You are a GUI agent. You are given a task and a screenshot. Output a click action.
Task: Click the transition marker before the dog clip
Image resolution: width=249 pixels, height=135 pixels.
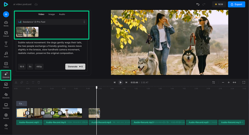point(60,113)
